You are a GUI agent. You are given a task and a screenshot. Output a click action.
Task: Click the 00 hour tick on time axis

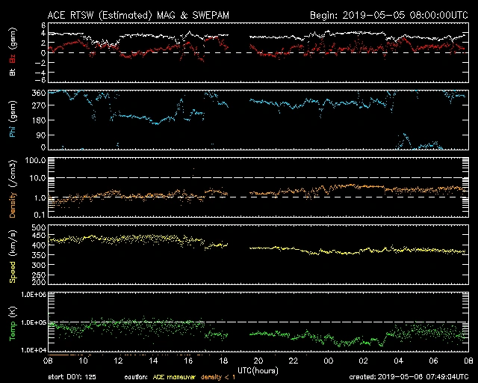328,361
